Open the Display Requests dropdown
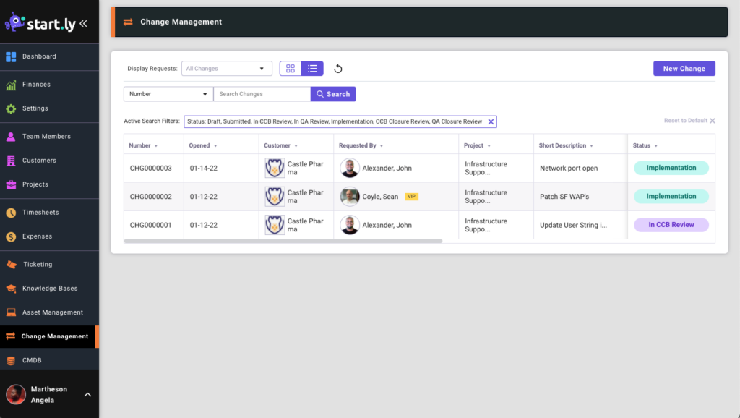Image resolution: width=740 pixels, height=418 pixels. point(226,68)
